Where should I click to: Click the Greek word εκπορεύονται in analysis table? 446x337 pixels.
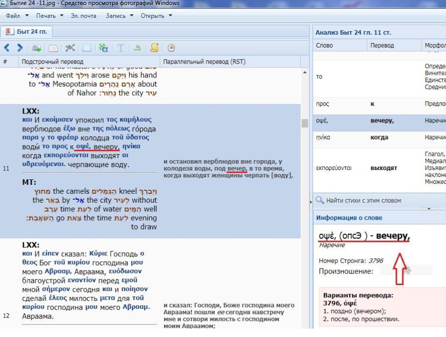tap(334, 168)
